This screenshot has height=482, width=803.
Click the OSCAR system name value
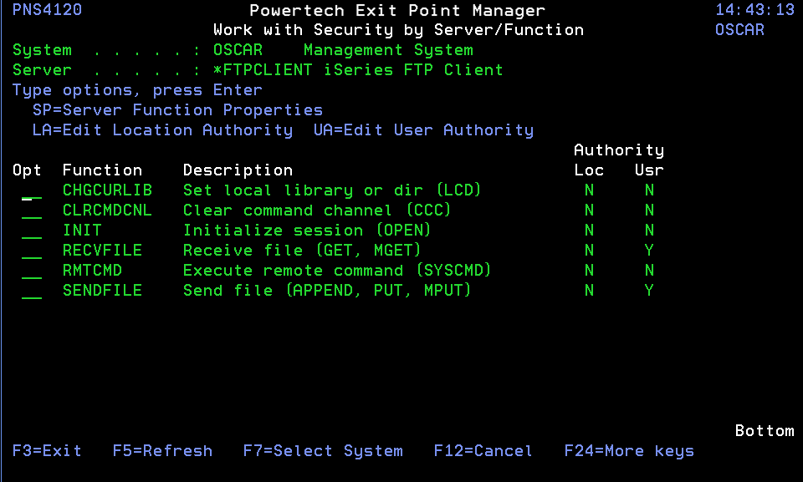[x=238, y=49]
